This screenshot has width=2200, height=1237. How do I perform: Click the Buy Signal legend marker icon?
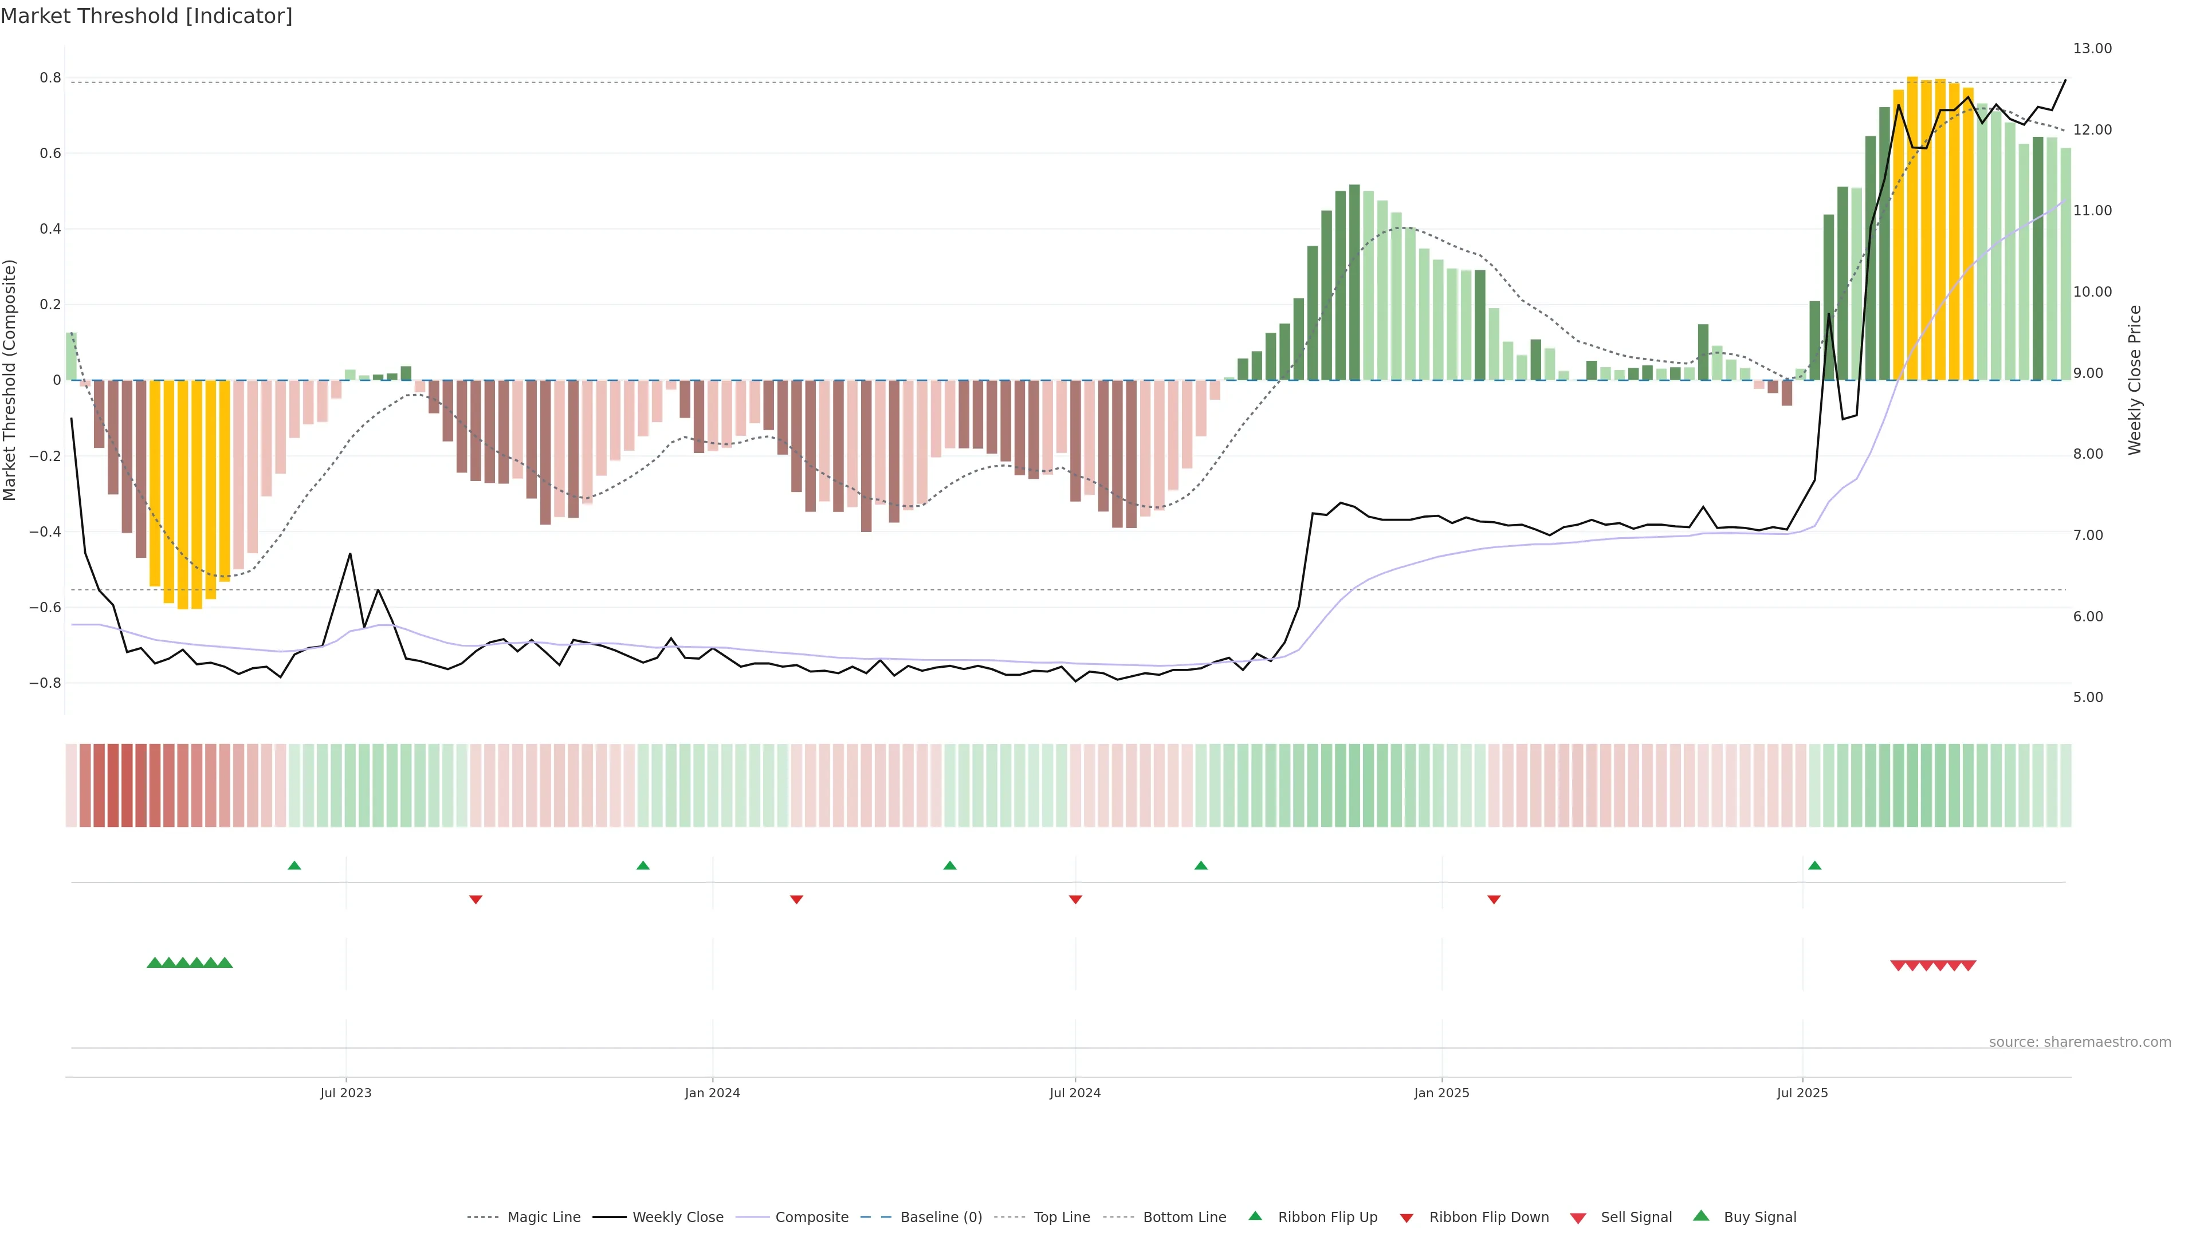1700,1216
